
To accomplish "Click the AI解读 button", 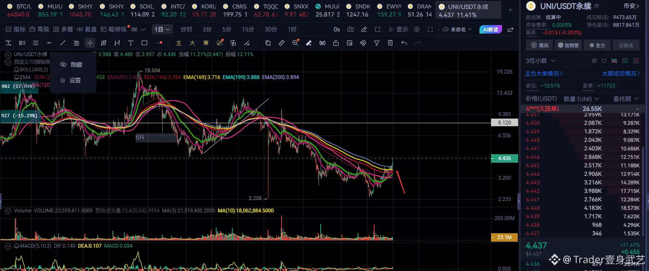I will coord(491,29).
